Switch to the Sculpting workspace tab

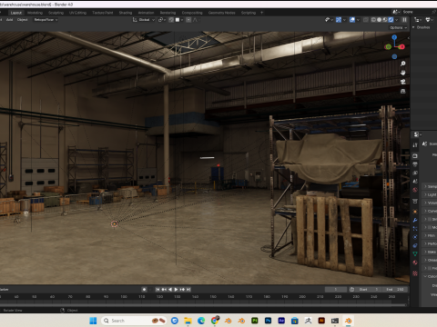click(56, 13)
